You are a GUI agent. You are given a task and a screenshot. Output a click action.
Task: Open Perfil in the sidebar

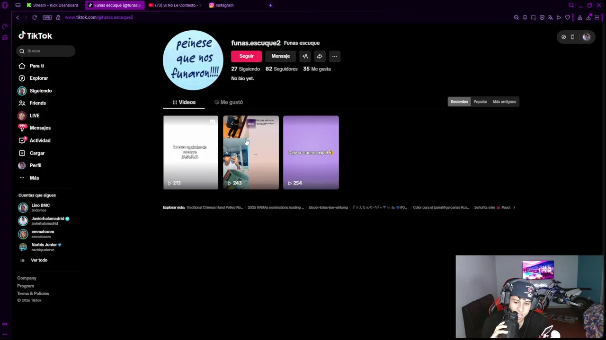click(29, 165)
